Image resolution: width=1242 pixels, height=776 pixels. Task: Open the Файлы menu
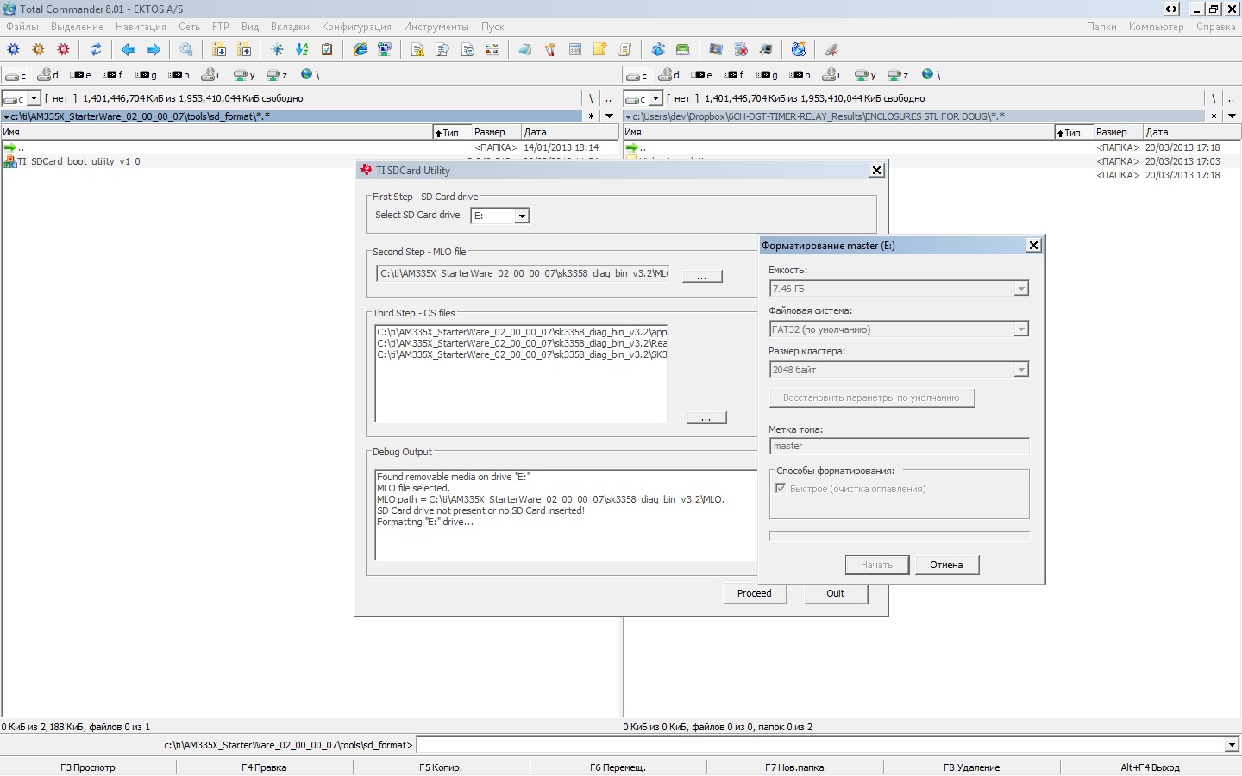coord(22,27)
